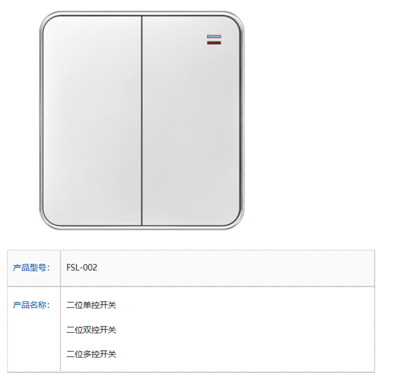Click the bottom silver edge of the switch frame

tap(142, 227)
